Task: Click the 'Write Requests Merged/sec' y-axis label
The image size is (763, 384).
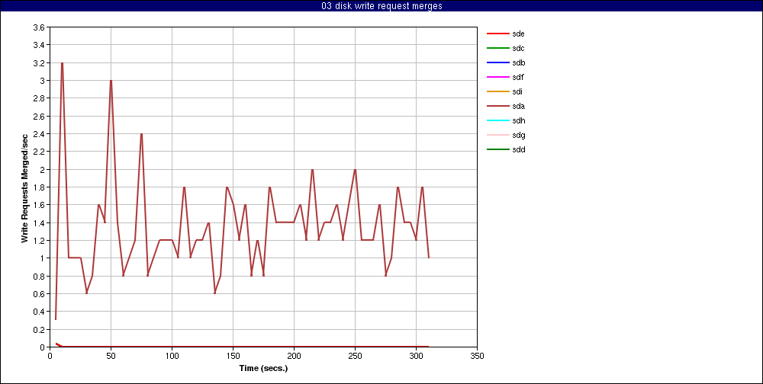Action: tap(24, 187)
